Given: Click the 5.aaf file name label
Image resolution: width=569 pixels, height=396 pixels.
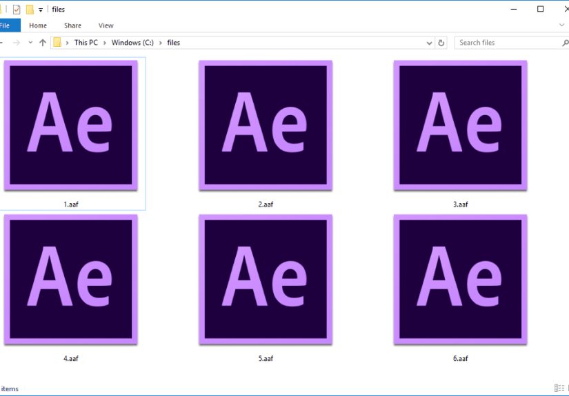Looking at the screenshot, I should click(x=266, y=358).
